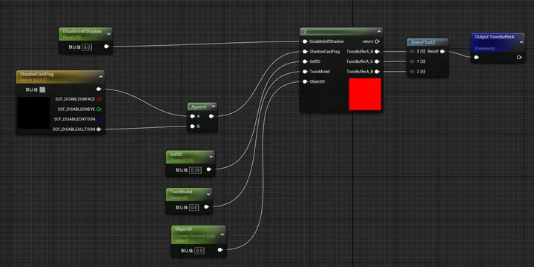The height and width of the screenshot is (267, 534).
Task: Click the MakeFloat3 Result output pin
Action: 442,51
